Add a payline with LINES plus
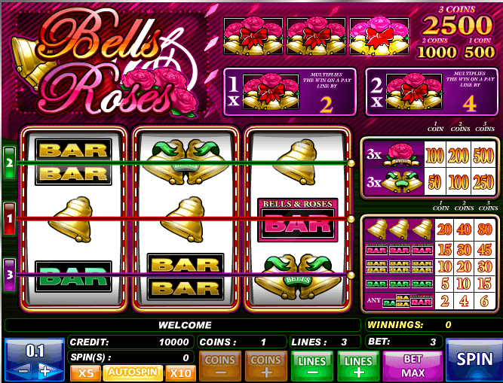The height and width of the screenshot is (383, 503). 358,366
